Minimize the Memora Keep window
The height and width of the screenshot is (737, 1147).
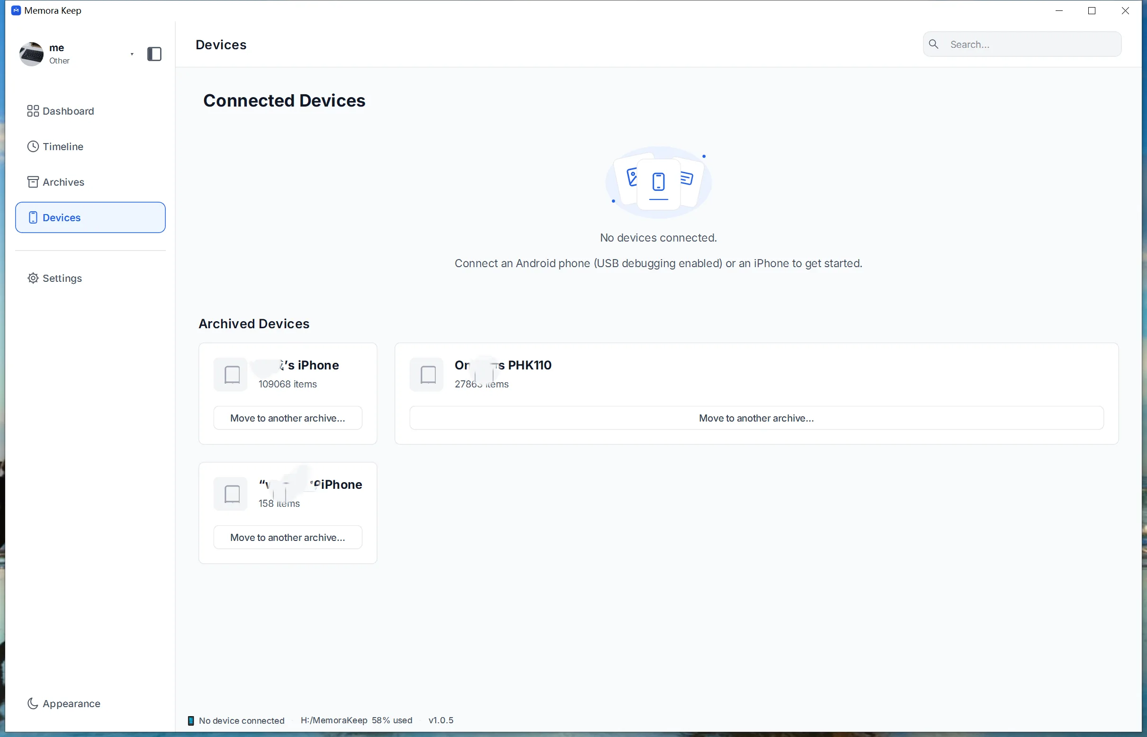point(1059,10)
